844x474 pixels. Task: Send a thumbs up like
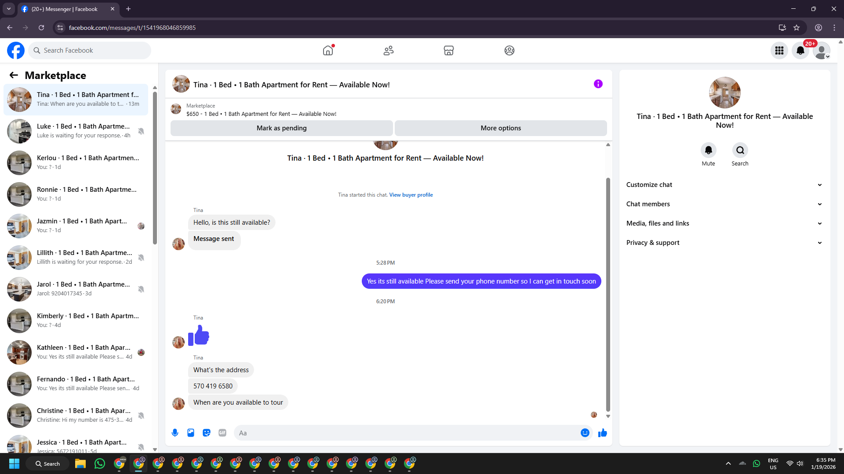click(602, 433)
